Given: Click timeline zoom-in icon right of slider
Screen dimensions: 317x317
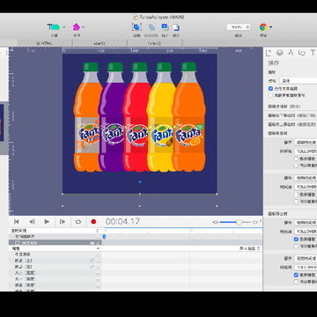Looking at the screenshot, I should 254,223.
